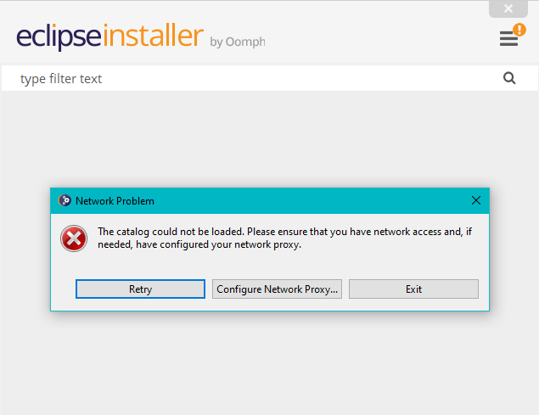Click the red error icon in dialog
Viewport: 539px width, 415px height.
click(74, 238)
